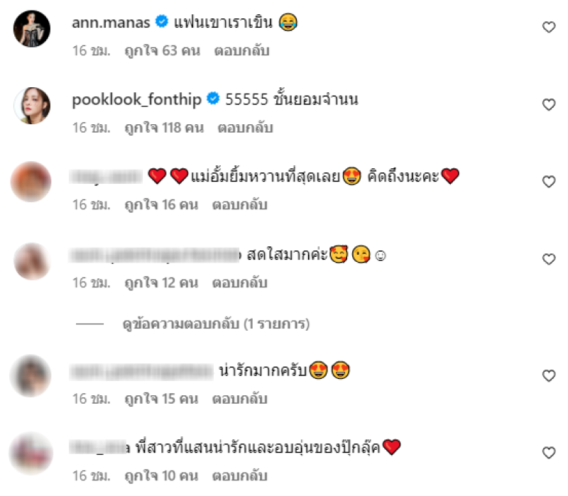Open blurred avatar of the น่ารักมากครับ commenter
Screen dimensions: 568x496
tap(31, 376)
